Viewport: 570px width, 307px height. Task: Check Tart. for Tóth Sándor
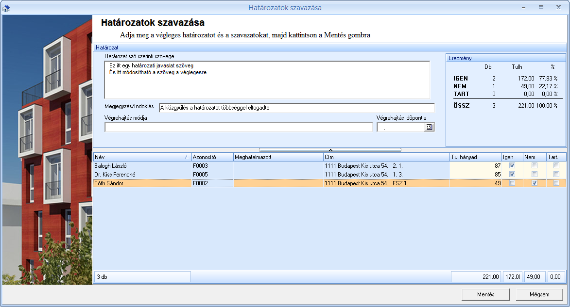pos(556,183)
